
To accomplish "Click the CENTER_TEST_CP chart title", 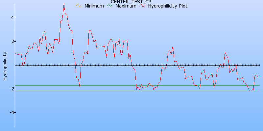I will click(131, 2).
